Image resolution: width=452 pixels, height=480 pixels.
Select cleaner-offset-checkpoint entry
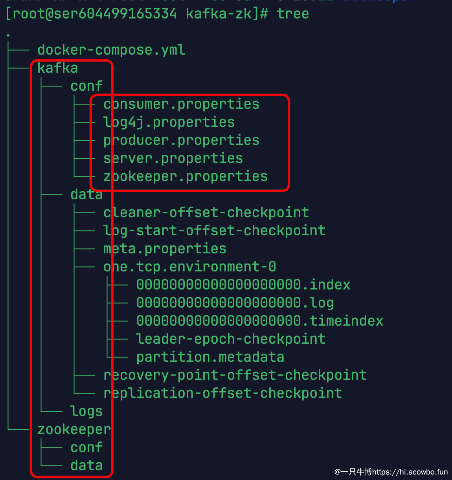(x=206, y=213)
